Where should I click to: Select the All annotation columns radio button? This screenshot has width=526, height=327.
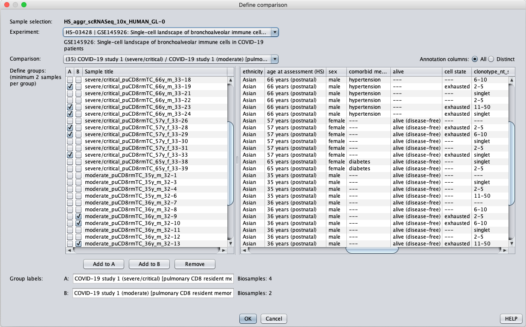click(x=475, y=59)
